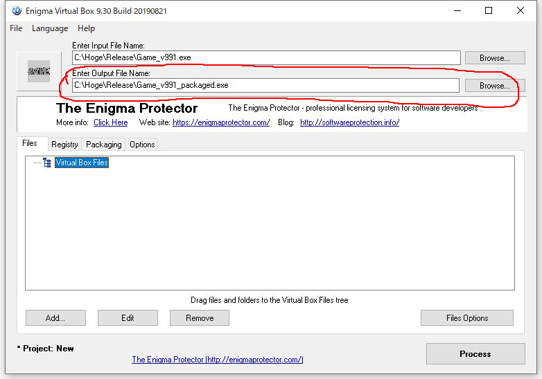This screenshot has width=542, height=379.
Task: Close the Enigma Virtual Box window
Action: pos(521,10)
